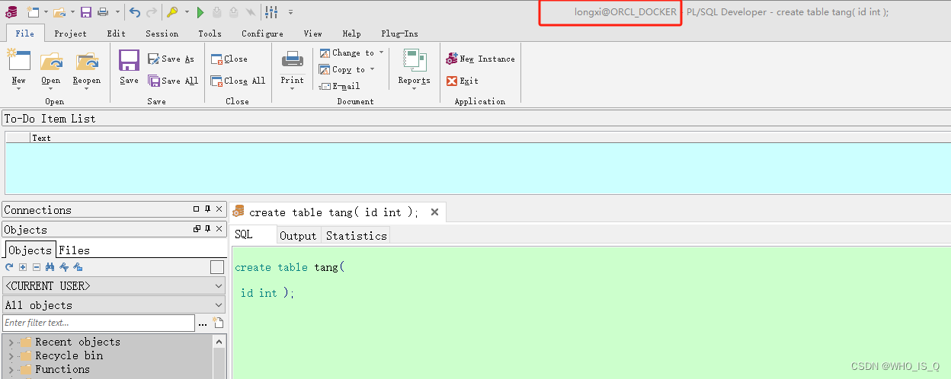Click the greyed rollback icon
This screenshot has height=379, width=951.
click(x=233, y=12)
